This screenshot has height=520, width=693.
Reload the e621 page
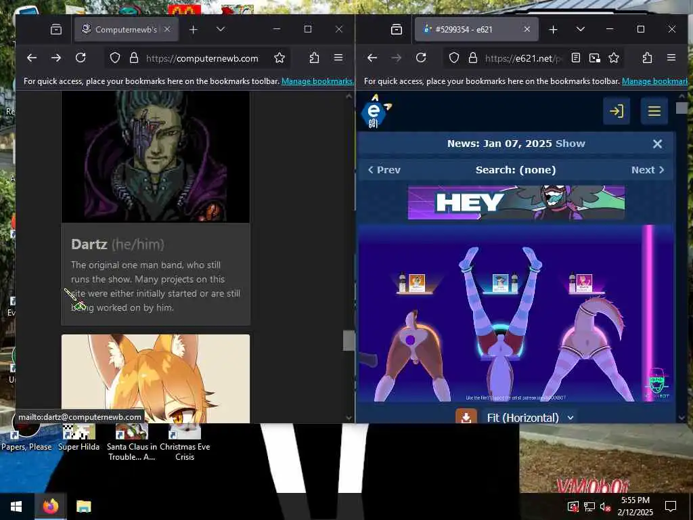point(421,58)
